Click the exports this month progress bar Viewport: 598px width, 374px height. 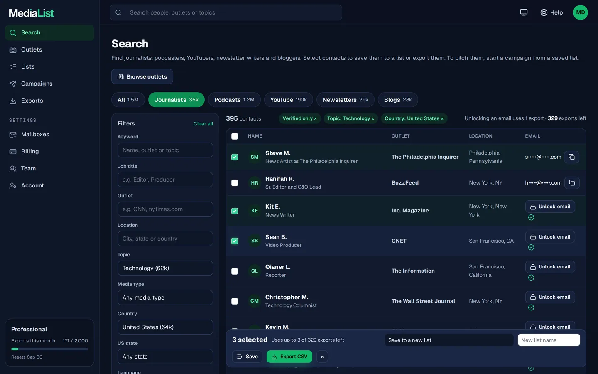pyautogui.click(x=49, y=349)
